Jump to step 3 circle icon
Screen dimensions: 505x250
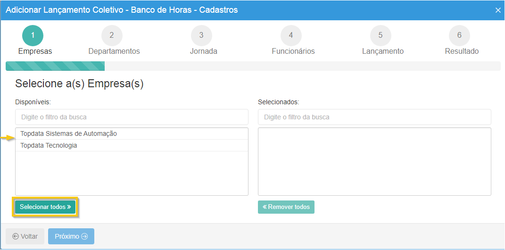201,35
